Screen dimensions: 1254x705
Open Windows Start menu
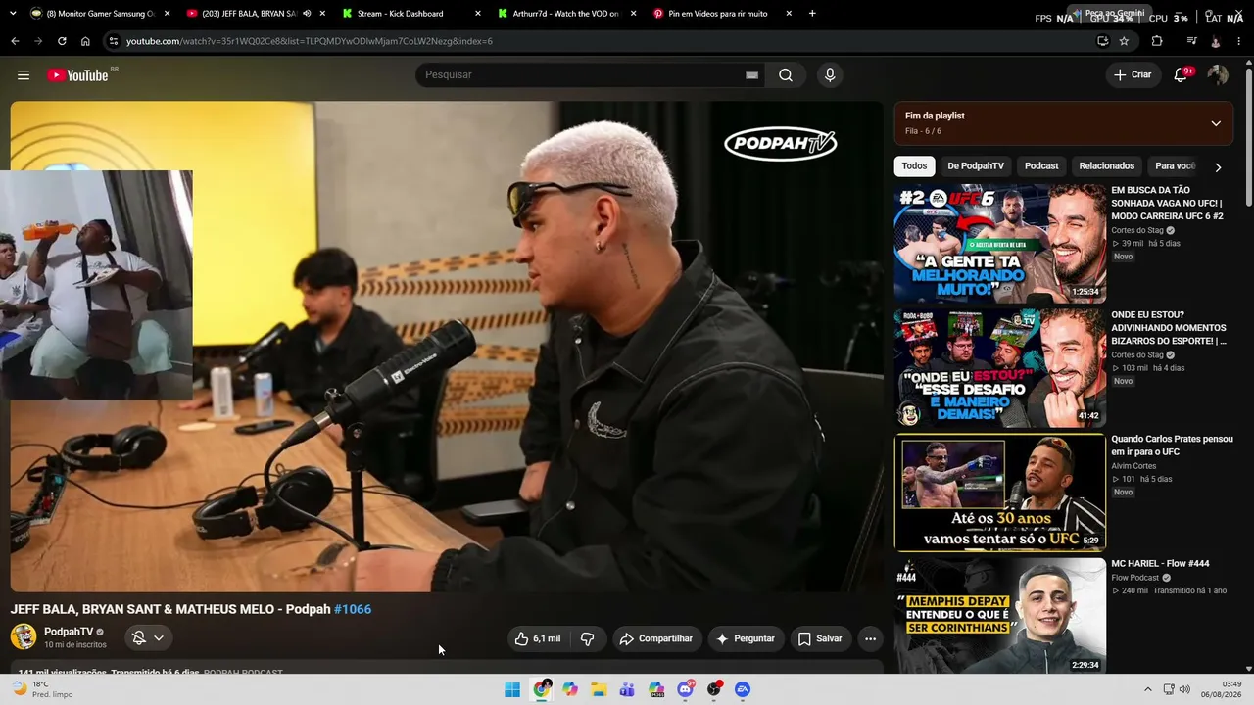[512, 689]
